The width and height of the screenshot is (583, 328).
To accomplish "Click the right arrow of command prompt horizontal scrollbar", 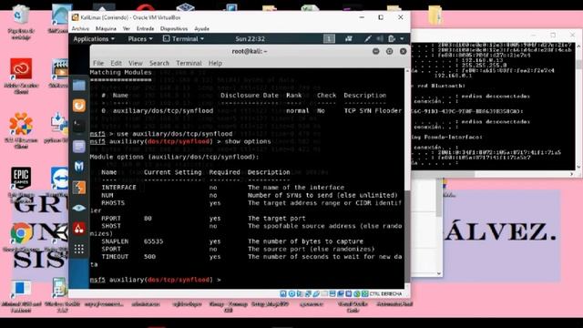I will pos(571,174).
